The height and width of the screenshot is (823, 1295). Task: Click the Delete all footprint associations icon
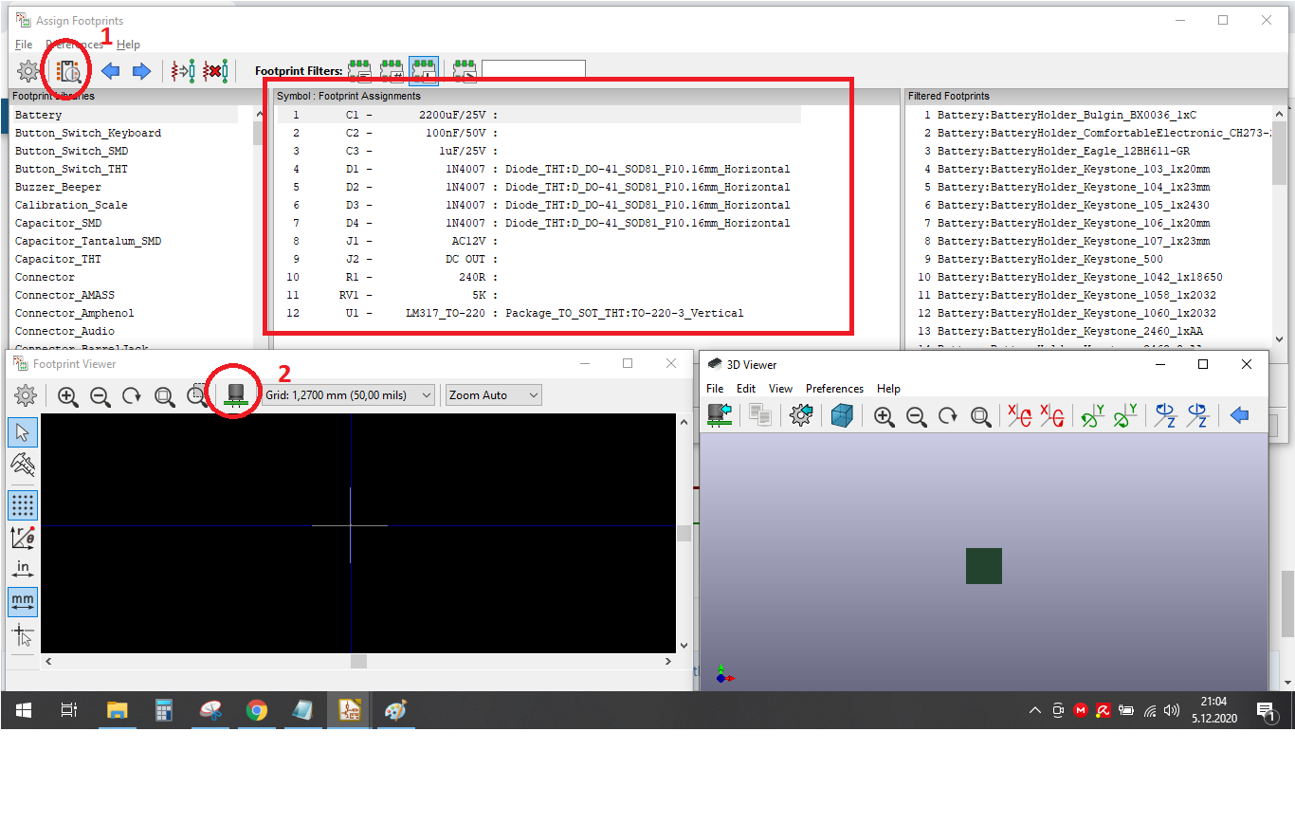(x=215, y=71)
